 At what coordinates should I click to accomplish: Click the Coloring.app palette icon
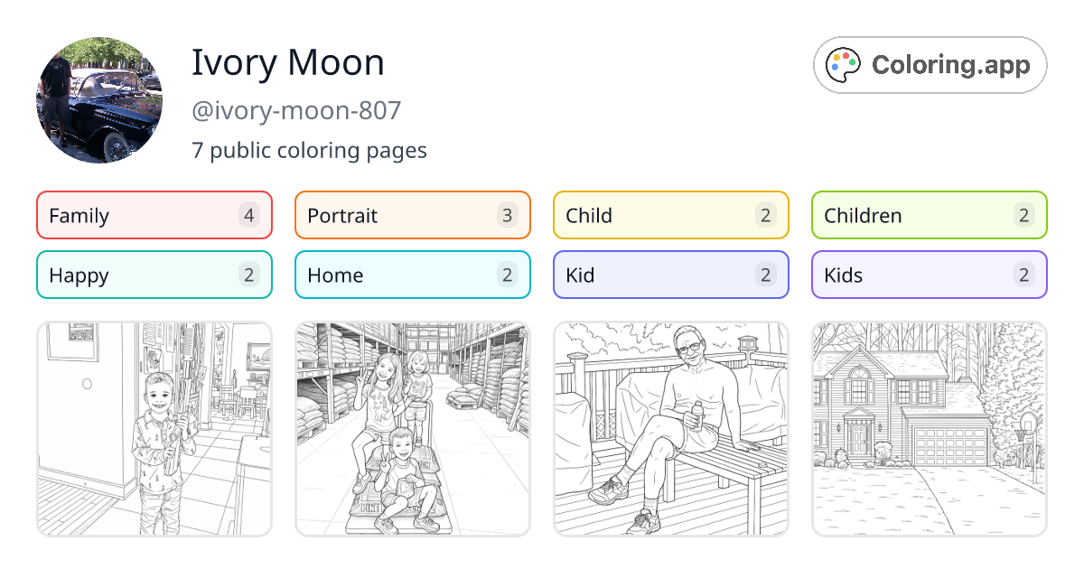844,64
